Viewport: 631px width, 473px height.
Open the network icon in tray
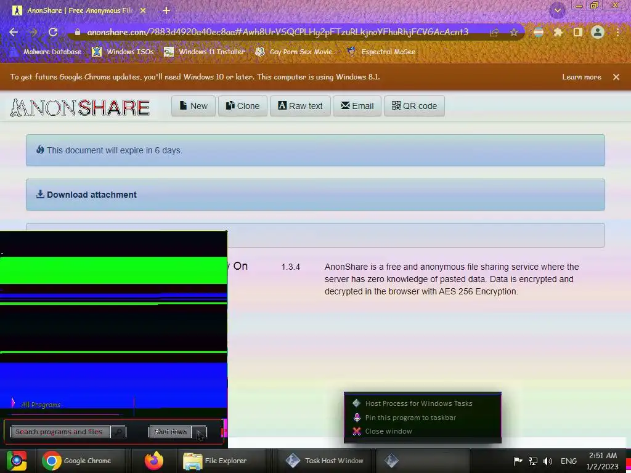pyautogui.click(x=533, y=461)
